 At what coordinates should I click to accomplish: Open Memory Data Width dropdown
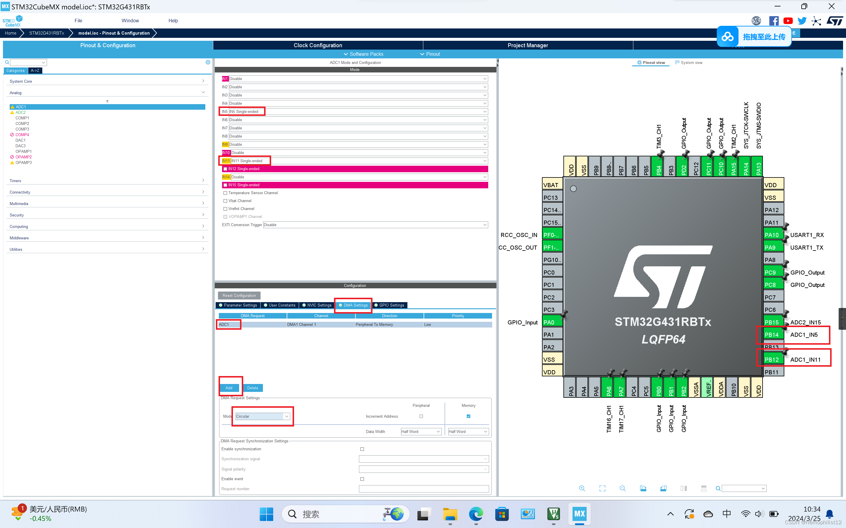469,431
